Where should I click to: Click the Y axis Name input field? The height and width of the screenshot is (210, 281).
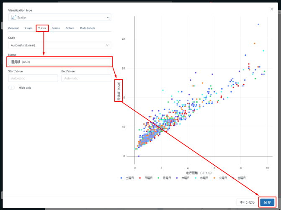pyautogui.click(x=59, y=62)
